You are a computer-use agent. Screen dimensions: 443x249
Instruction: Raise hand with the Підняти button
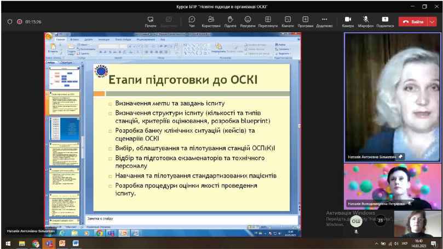point(230,21)
